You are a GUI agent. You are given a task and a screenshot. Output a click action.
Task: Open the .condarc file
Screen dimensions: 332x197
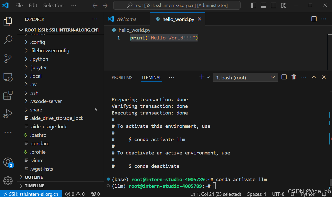(x=60, y=143)
